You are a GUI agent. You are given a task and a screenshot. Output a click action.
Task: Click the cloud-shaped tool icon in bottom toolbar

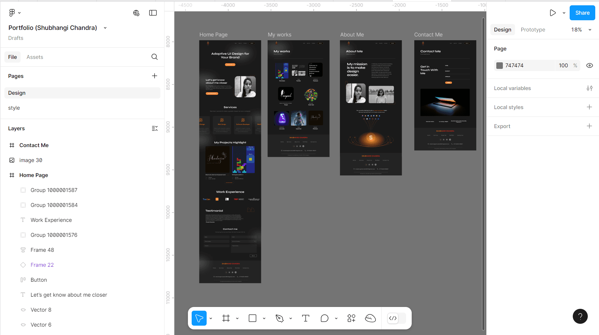370,318
